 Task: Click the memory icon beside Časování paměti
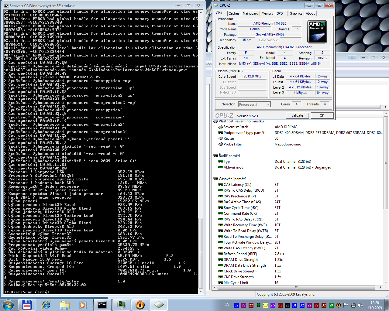[x=216, y=179]
